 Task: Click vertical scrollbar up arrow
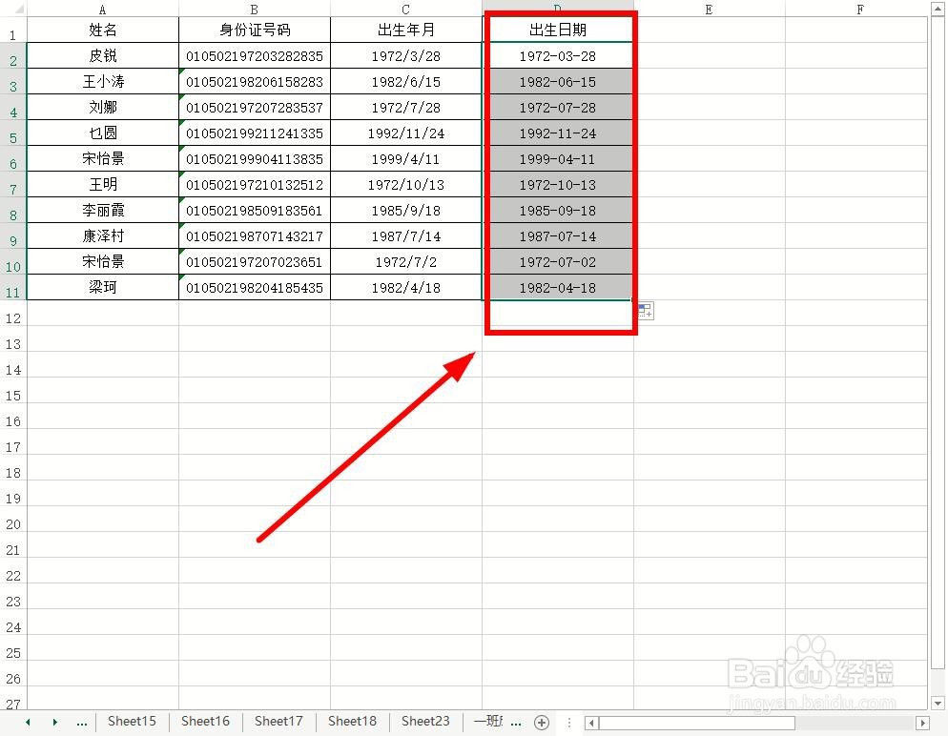[x=938, y=10]
